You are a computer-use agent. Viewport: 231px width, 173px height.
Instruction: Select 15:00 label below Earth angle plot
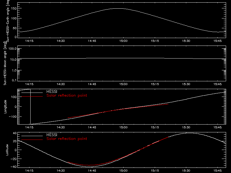[x=123, y=41]
